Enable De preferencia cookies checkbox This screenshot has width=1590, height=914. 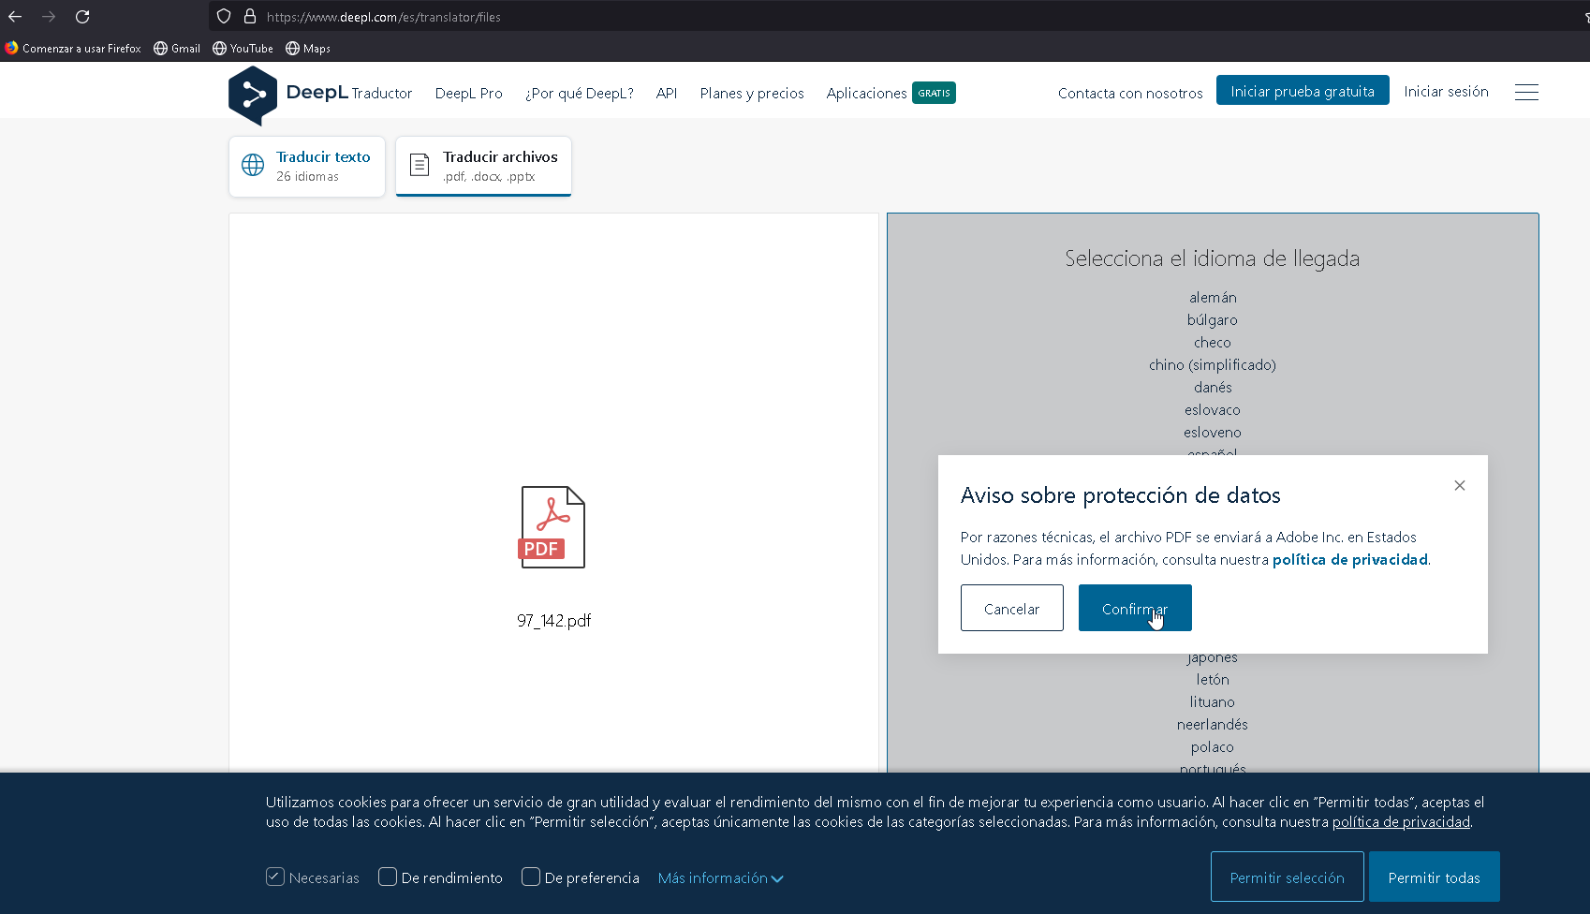click(x=531, y=877)
